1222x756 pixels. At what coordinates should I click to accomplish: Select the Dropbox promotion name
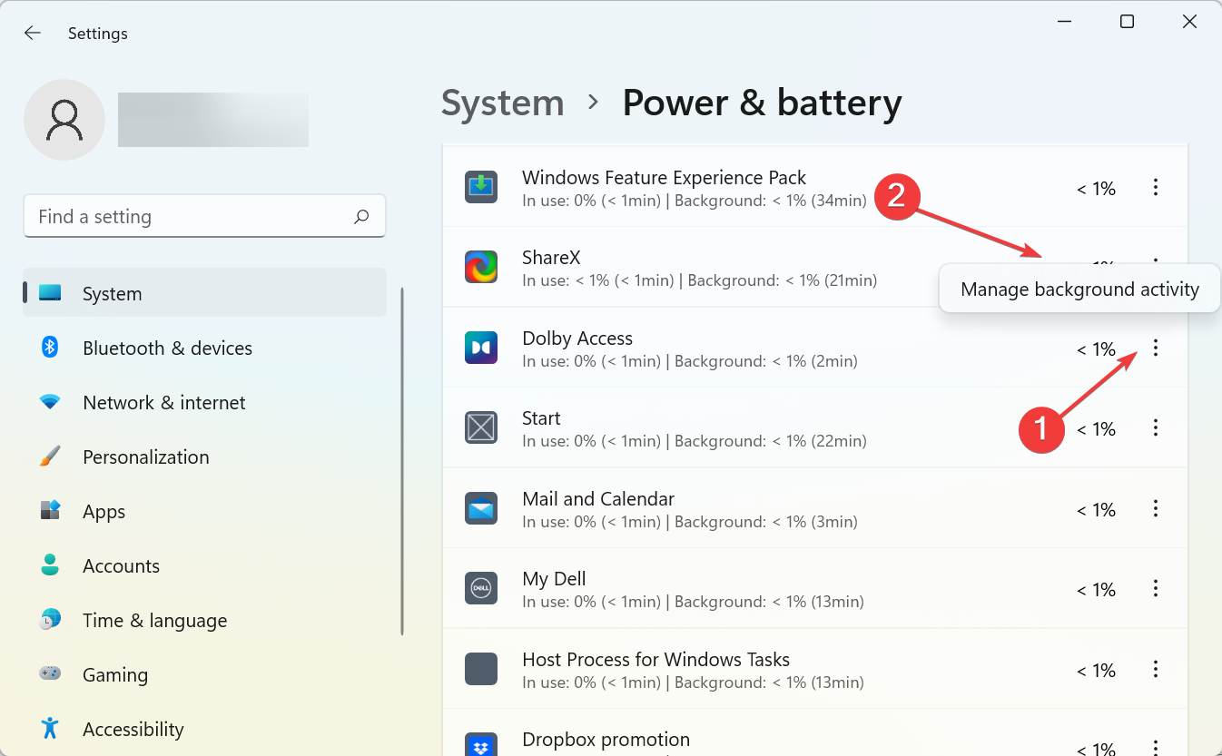[x=606, y=740]
